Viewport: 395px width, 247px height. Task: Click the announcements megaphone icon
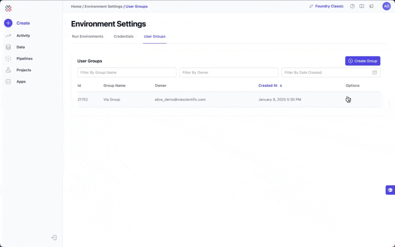(371, 6)
